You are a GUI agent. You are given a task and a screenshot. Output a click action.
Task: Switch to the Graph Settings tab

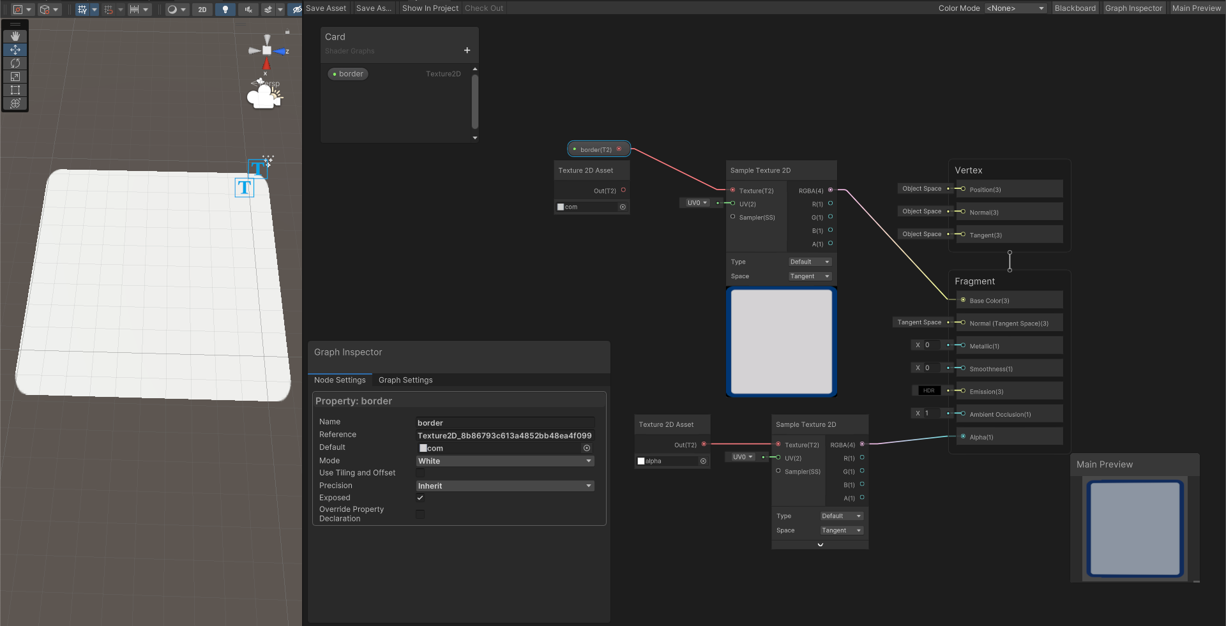pos(405,380)
